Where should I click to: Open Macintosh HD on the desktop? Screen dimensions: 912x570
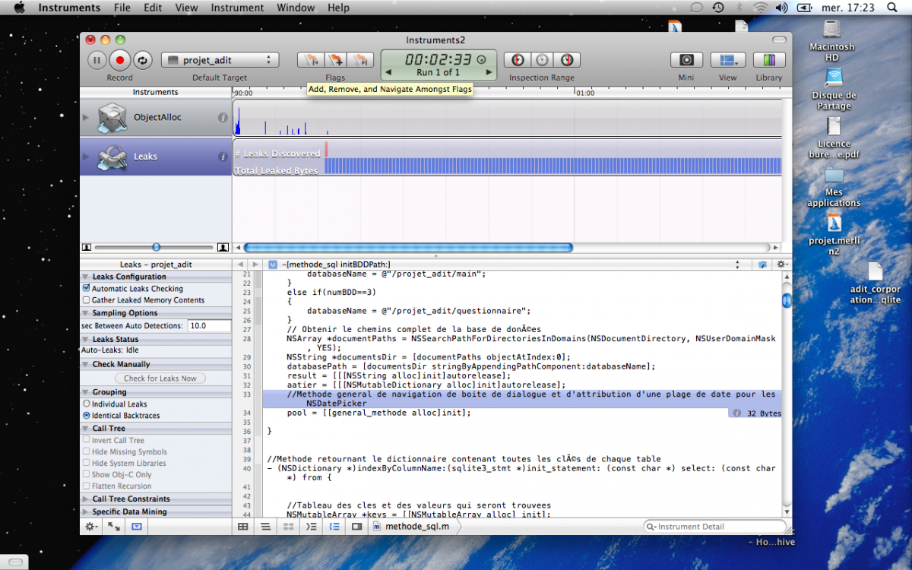click(x=832, y=40)
